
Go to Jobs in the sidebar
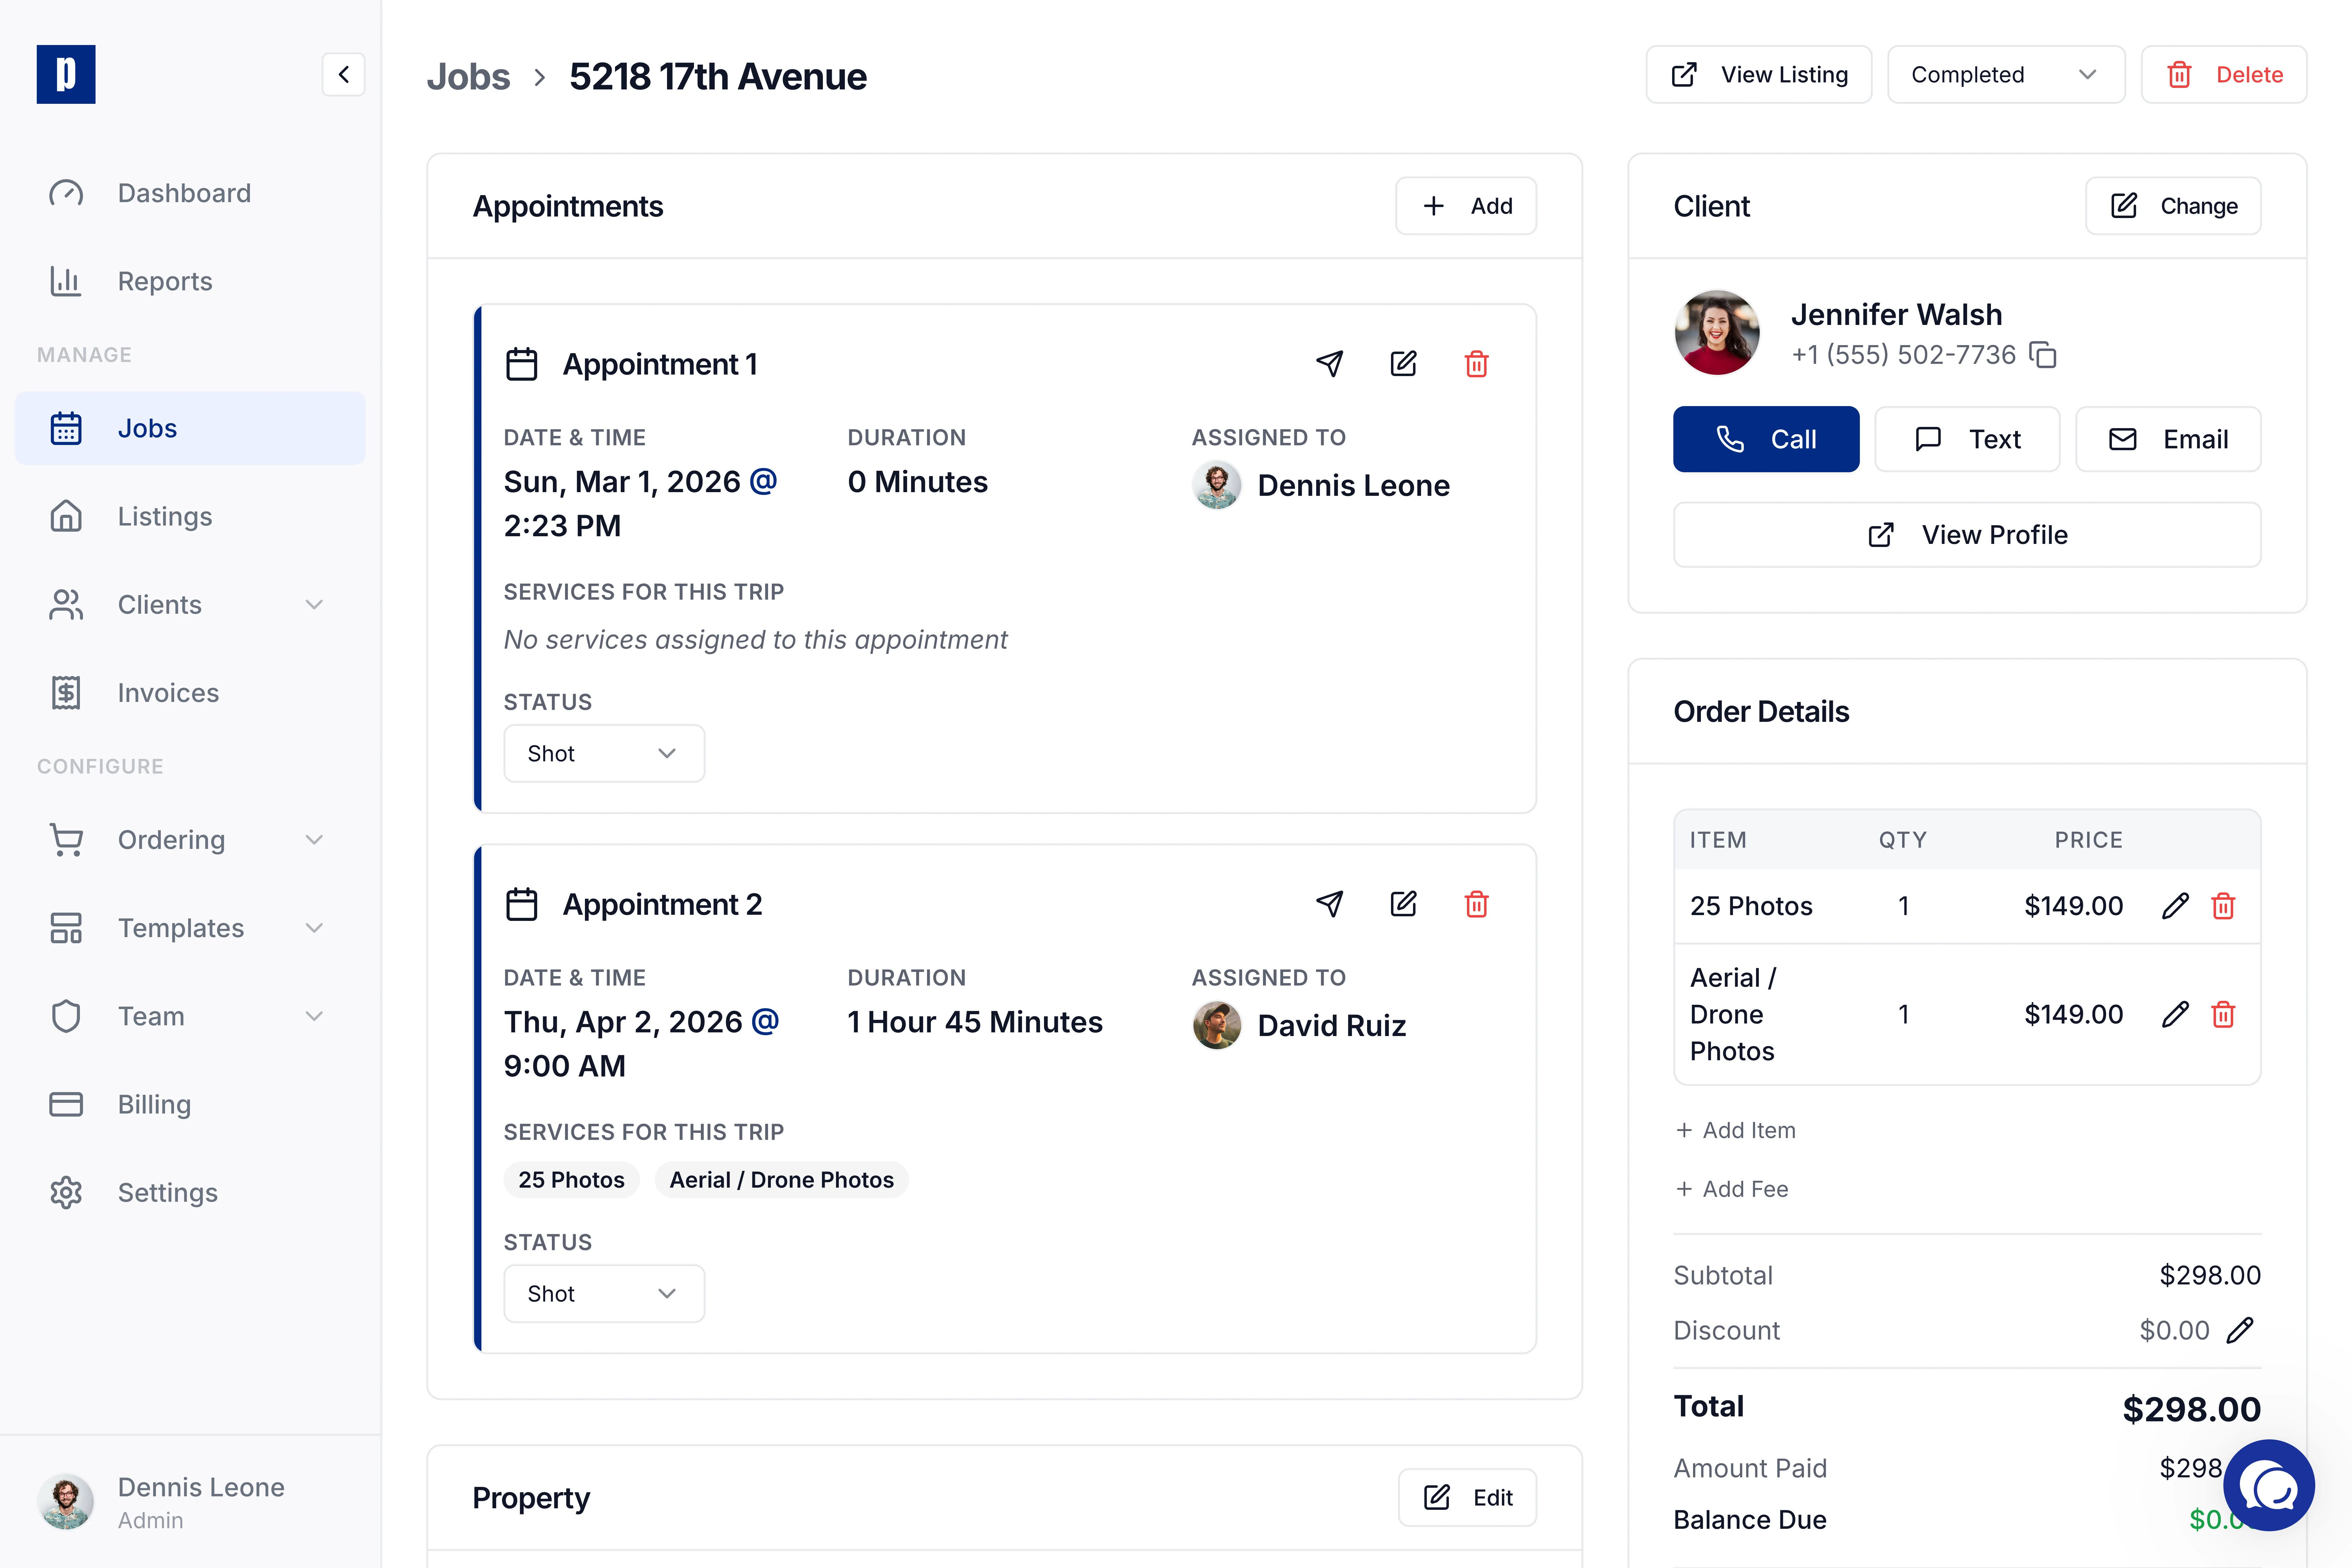pyautogui.click(x=190, y=428)
